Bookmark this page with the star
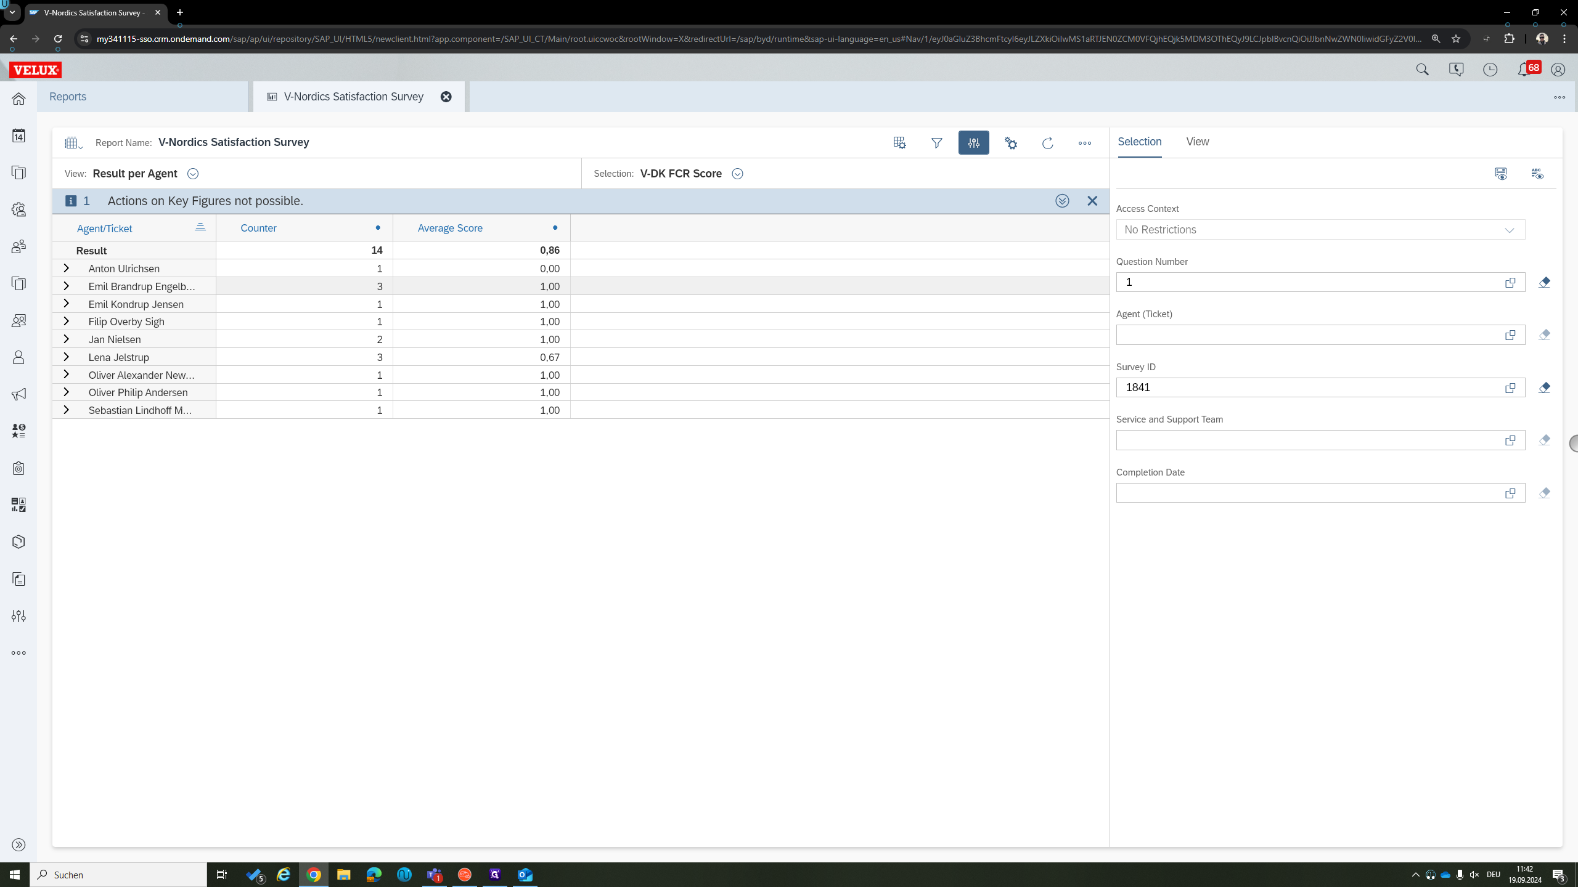Screen dimensions: 1578x887 pyautogui.click(x=1456, y=39)
